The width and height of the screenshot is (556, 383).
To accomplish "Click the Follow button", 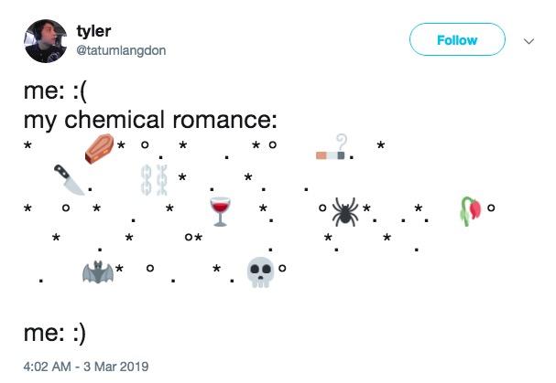I will (457, 39).
